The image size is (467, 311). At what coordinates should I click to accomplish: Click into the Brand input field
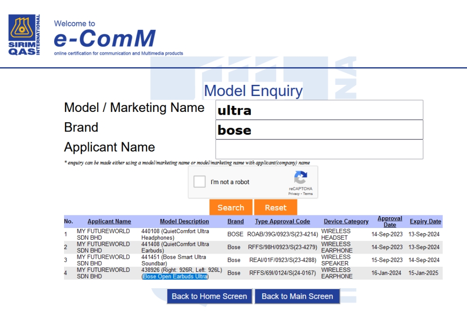click(319, 130)
